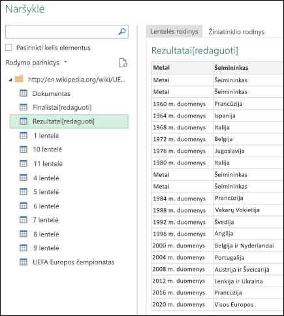Click the table icon beside 6 lentelė
The image size is (284, 316).
(24, 206)
